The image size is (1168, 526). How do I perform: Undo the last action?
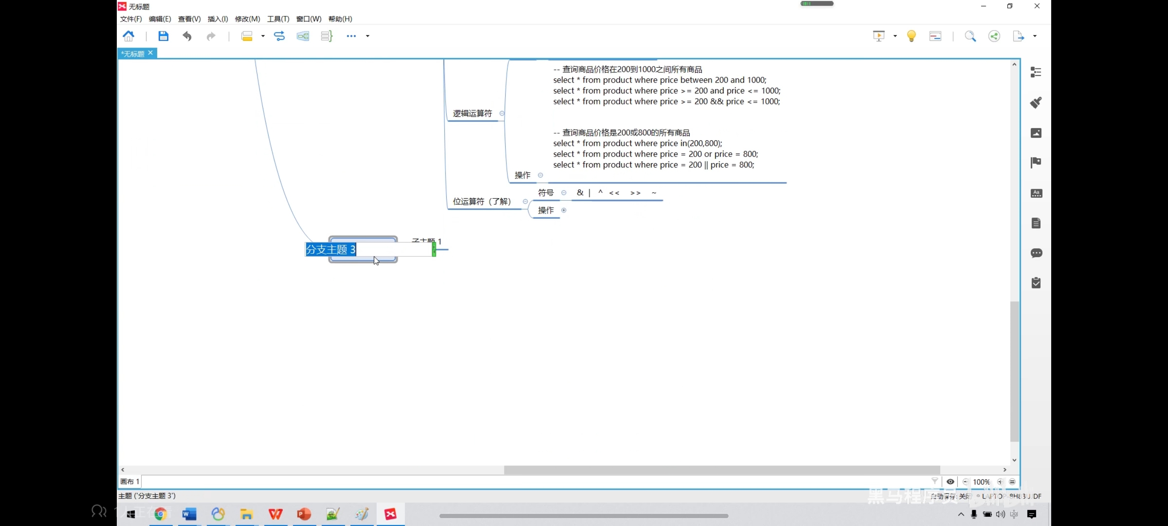point(187,36)
